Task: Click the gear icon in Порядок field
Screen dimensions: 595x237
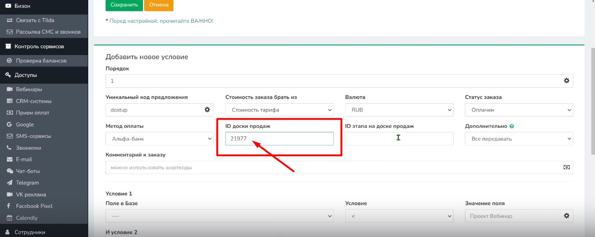Action: click(566, 81)
